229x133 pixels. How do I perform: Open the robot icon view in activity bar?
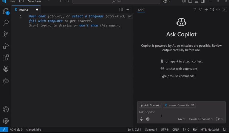6,81
